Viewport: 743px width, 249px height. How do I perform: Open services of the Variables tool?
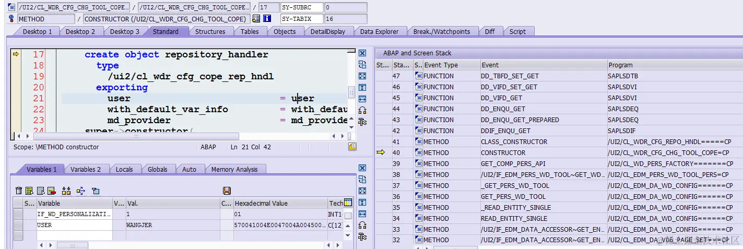pos(362,226)
